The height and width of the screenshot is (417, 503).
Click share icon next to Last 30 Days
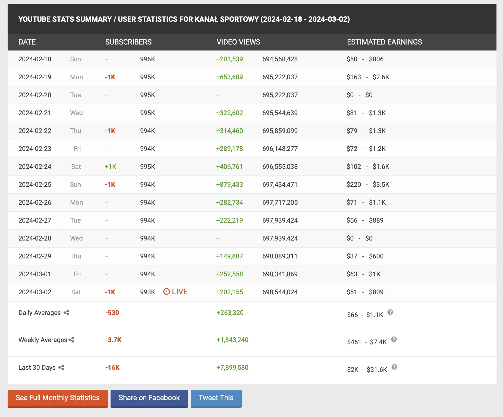pos(61,368)
